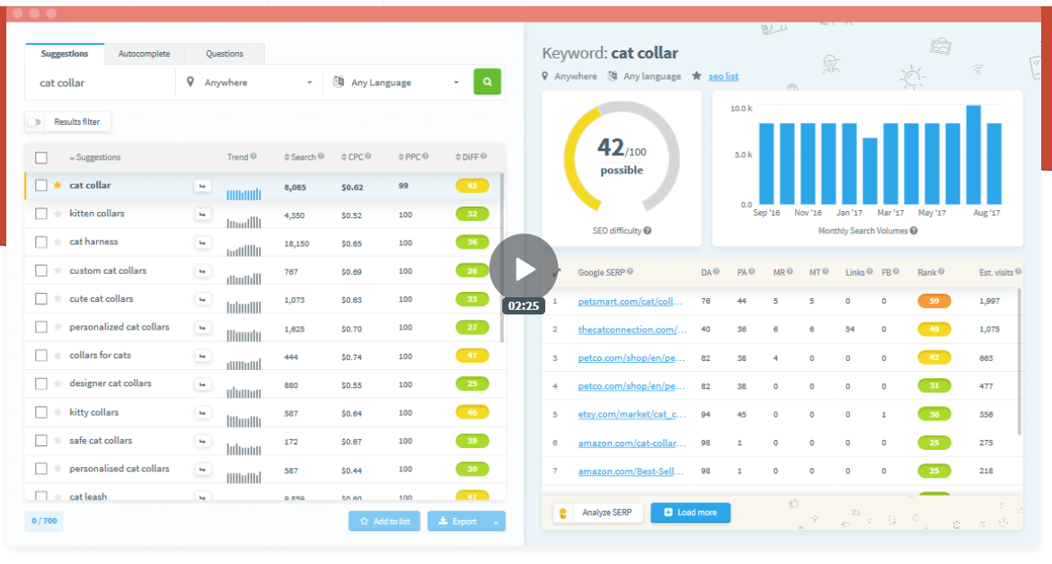This screenshot has width=1052, height=564.
Task: Select the header checkbox above suggestions list
Action: coord(40,157)
